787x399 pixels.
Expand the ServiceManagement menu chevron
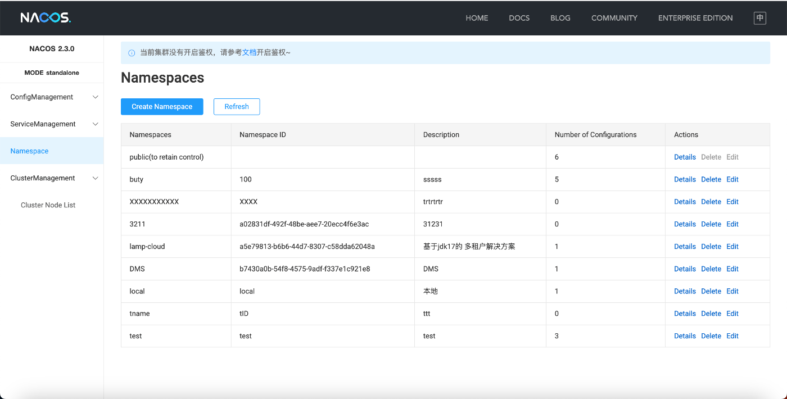(x=96, y=124)
